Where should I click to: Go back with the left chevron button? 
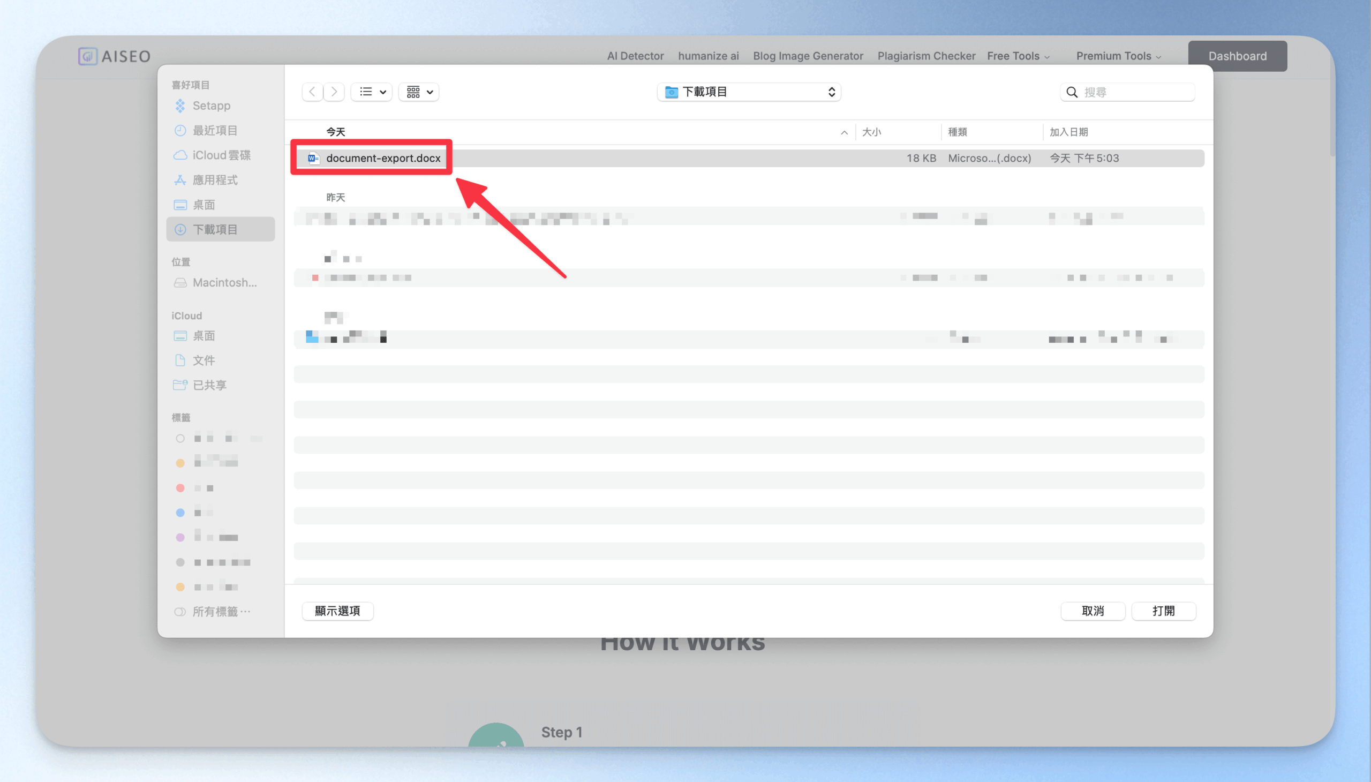(x=313, y=92)
